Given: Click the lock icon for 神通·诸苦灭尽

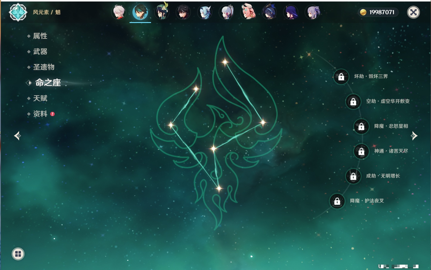Looking at the screenshot, I should click(361, 151).
